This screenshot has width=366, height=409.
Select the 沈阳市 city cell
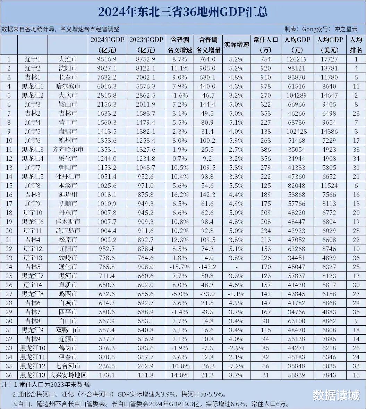(68, 68)
